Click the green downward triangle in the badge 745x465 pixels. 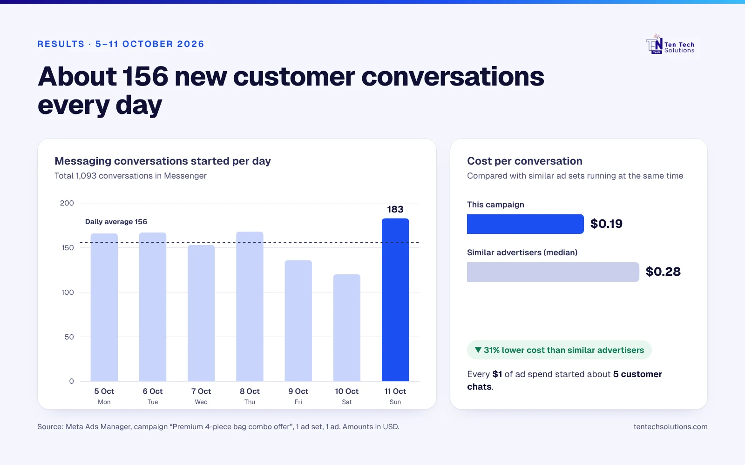[x=478, y=350]
